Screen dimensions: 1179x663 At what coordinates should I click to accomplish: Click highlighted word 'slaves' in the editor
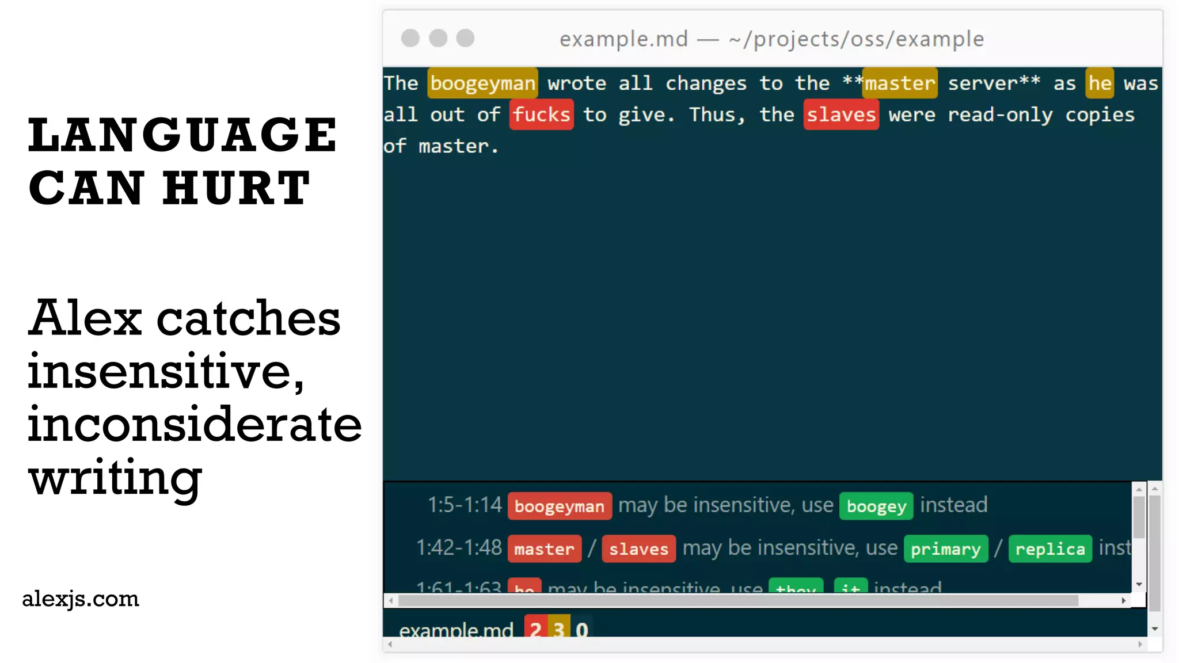[840, 115]
